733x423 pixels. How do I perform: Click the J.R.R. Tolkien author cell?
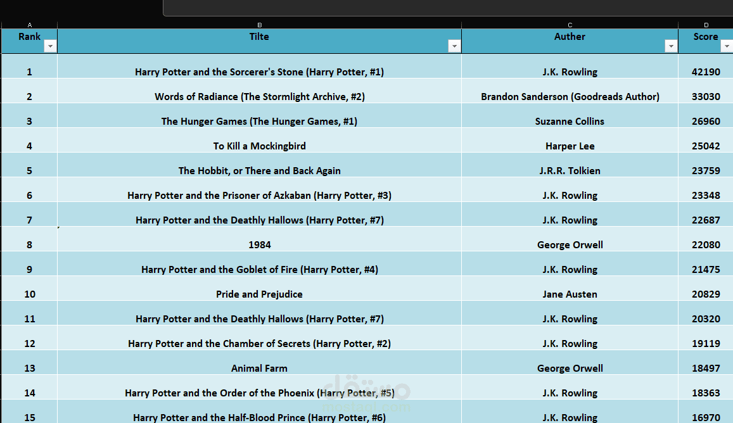pyautogui.click(x=570, y=165)
